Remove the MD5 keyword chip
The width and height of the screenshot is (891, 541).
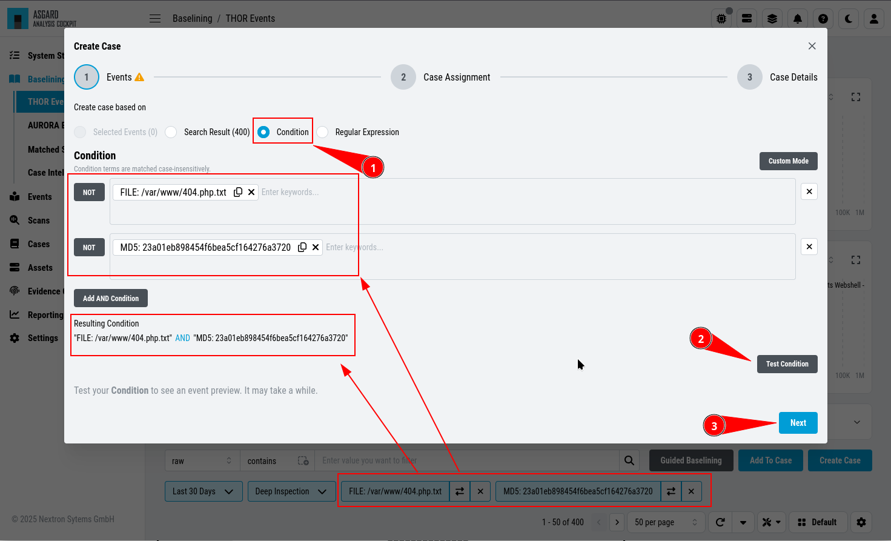[316, 247]
